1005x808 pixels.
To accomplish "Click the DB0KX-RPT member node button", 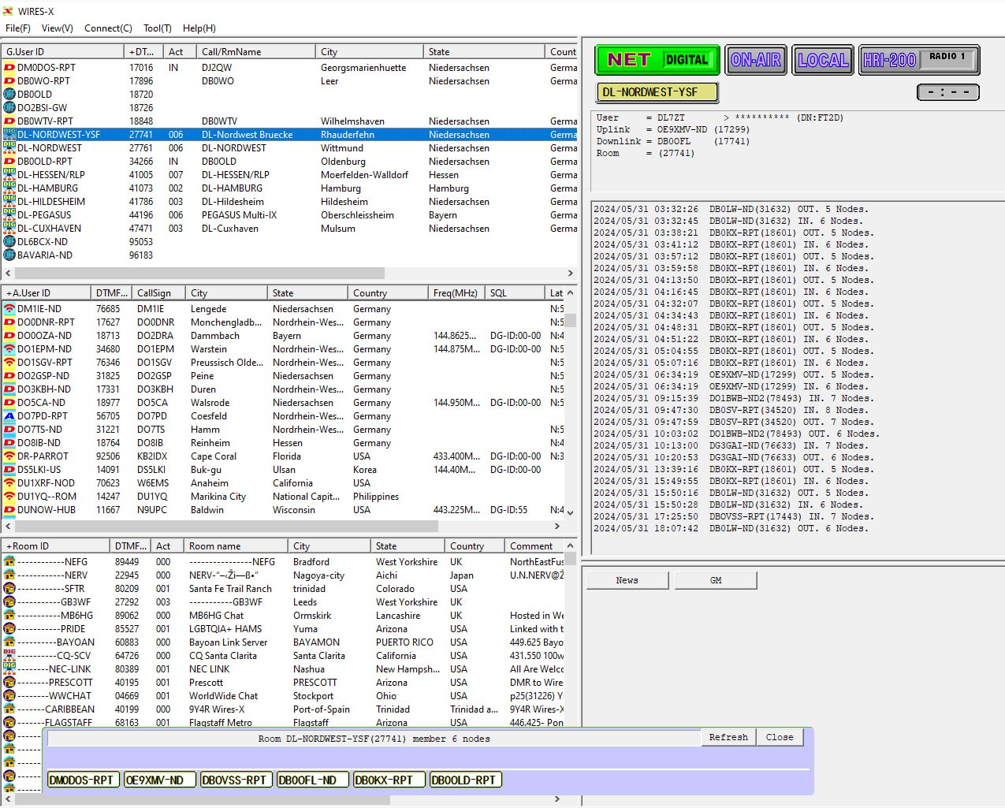I will pyautogui.click(x=388, y=779).
